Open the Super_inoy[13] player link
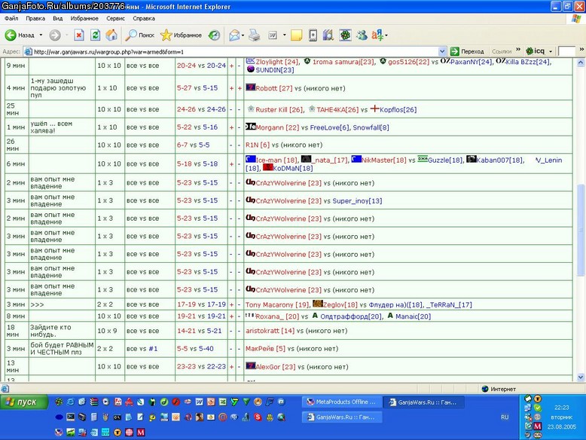The width and height of the screenshot is (586, 440). pos(357,200)
